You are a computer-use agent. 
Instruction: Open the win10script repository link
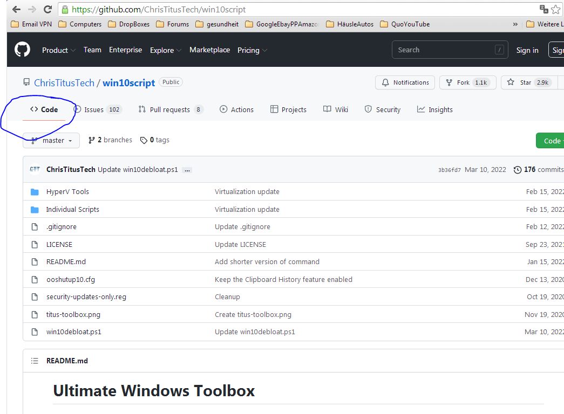(129, 82)
